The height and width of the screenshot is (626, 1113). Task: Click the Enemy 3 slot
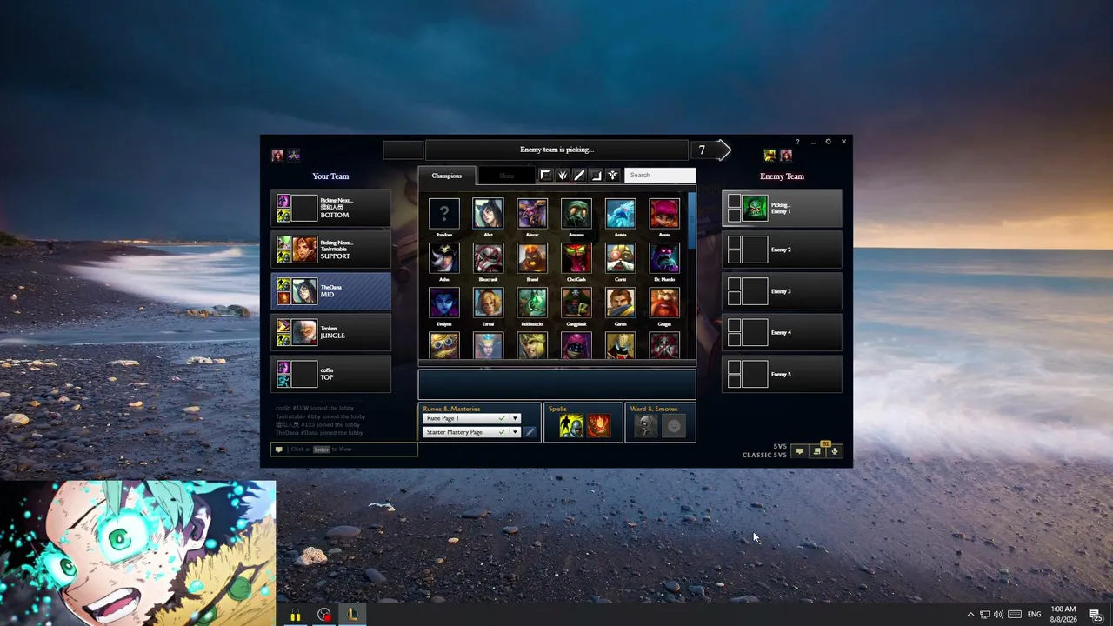click(x=783, y=291)
